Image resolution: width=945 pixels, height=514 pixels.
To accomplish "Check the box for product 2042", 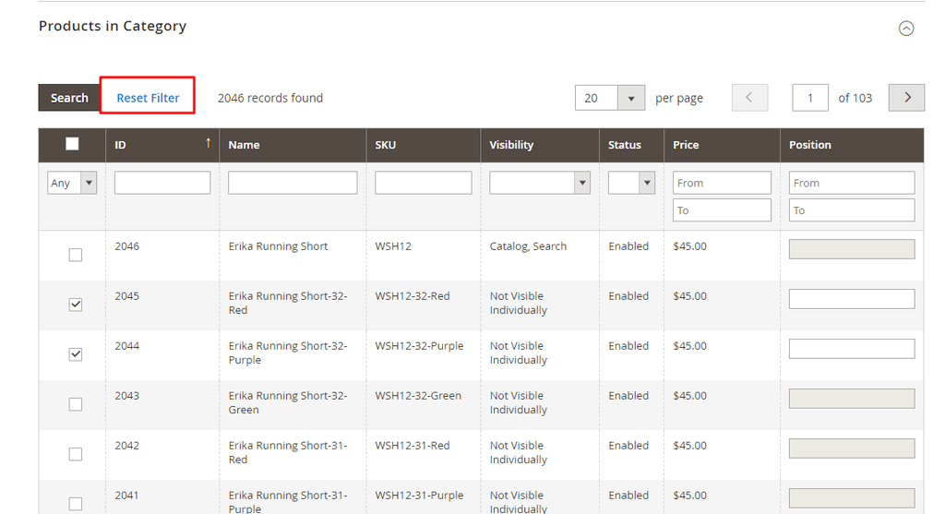I will [x=76, y=454].
